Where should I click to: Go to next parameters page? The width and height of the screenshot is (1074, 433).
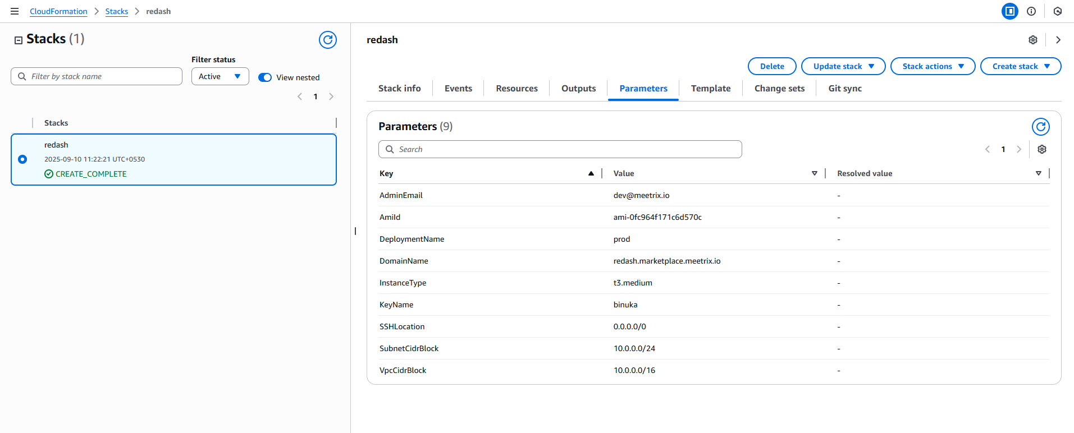(x=1019, y=149)
